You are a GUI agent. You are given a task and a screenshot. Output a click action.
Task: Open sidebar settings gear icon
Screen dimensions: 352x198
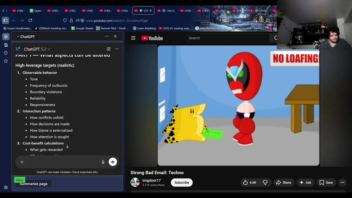(6, 188)
